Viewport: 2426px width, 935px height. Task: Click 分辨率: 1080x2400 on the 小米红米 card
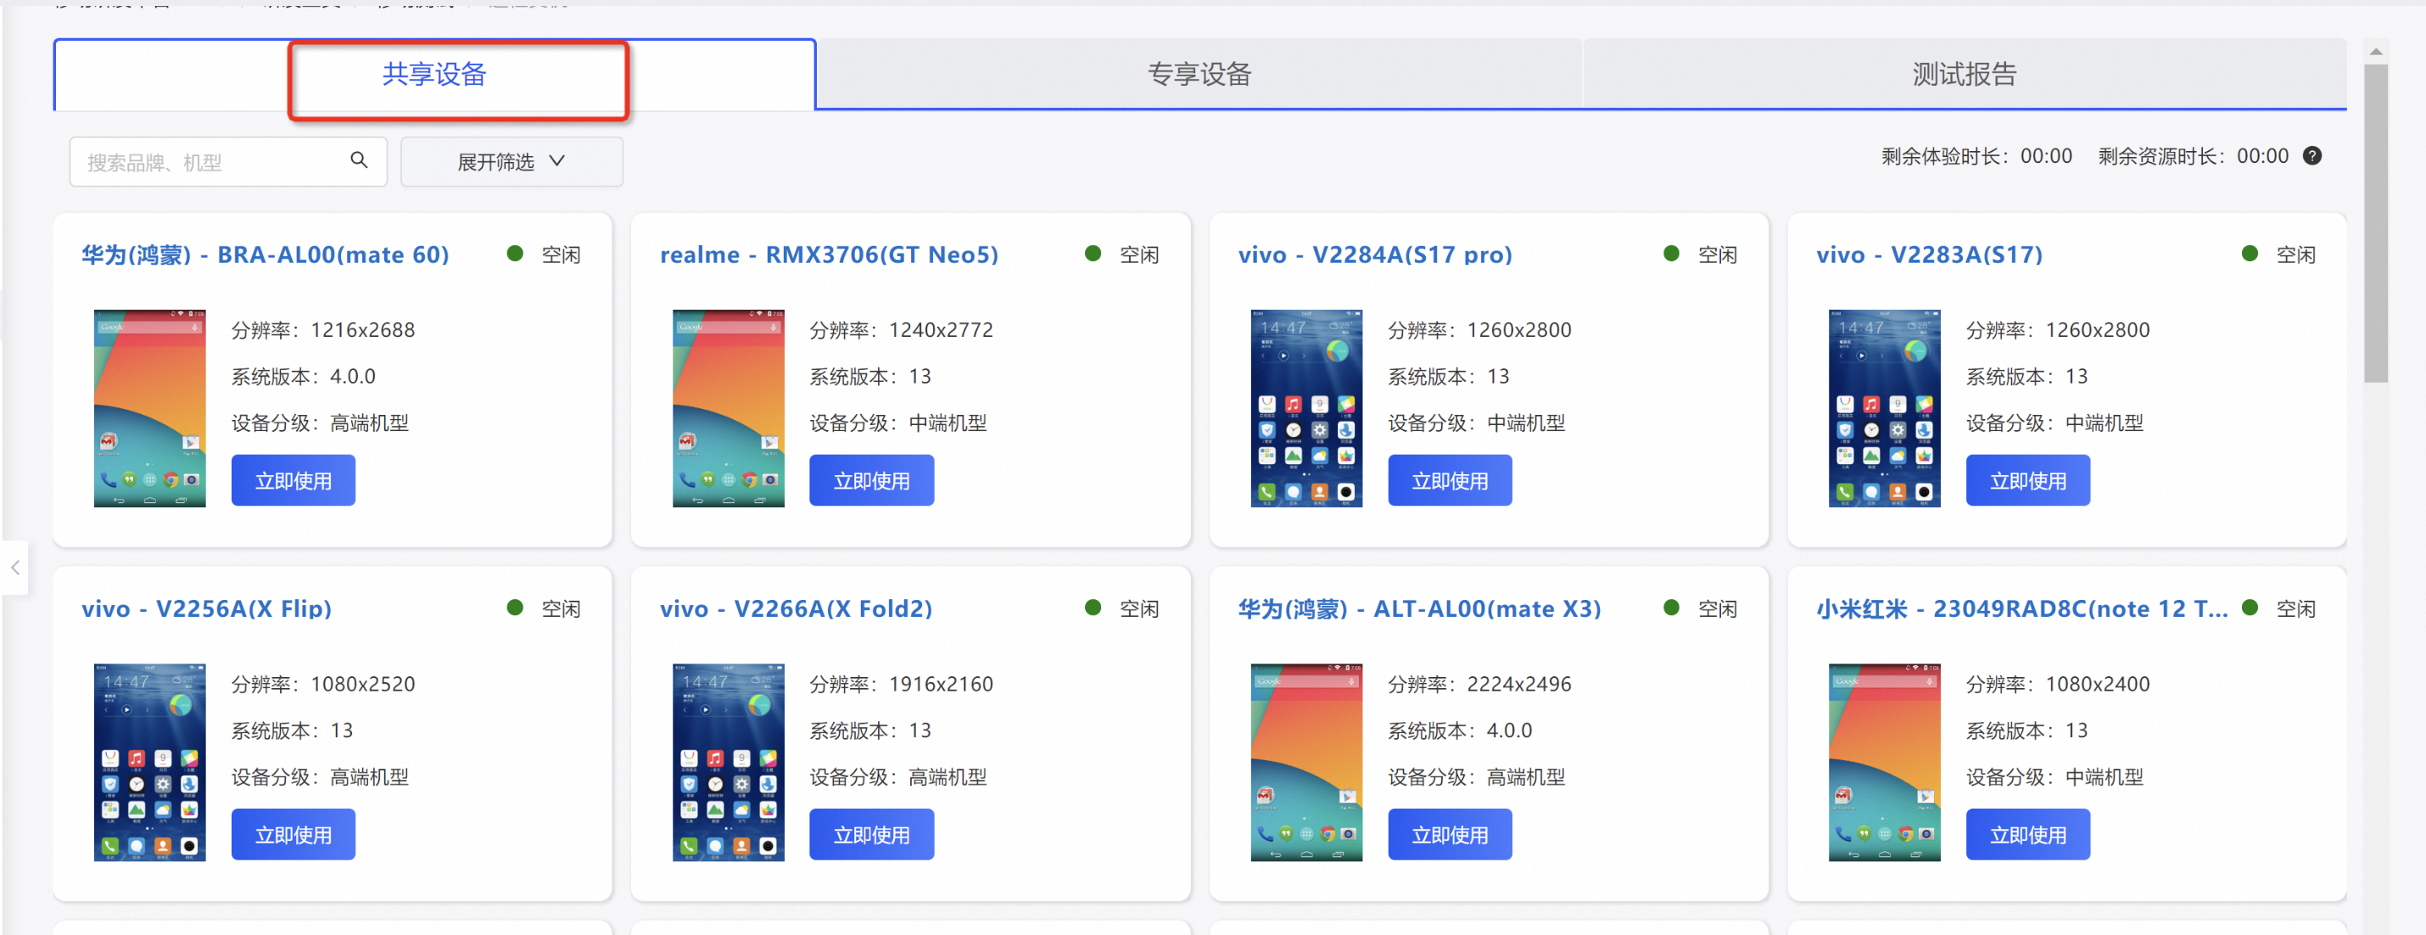point(2058,684)
